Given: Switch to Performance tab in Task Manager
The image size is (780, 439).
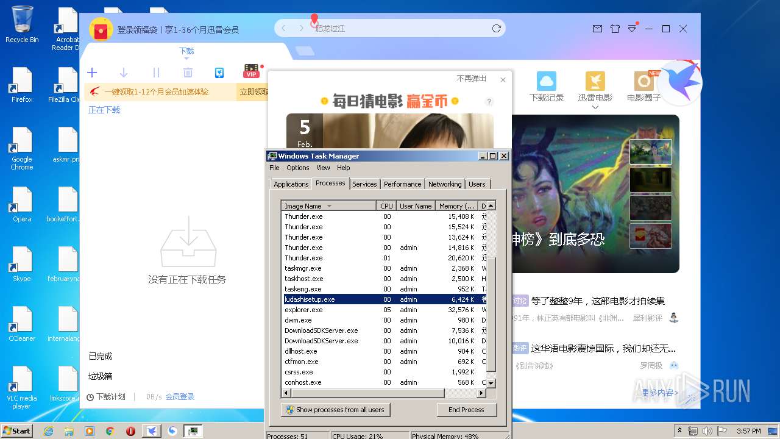Looking at the screenshot, I should [402, 184].
